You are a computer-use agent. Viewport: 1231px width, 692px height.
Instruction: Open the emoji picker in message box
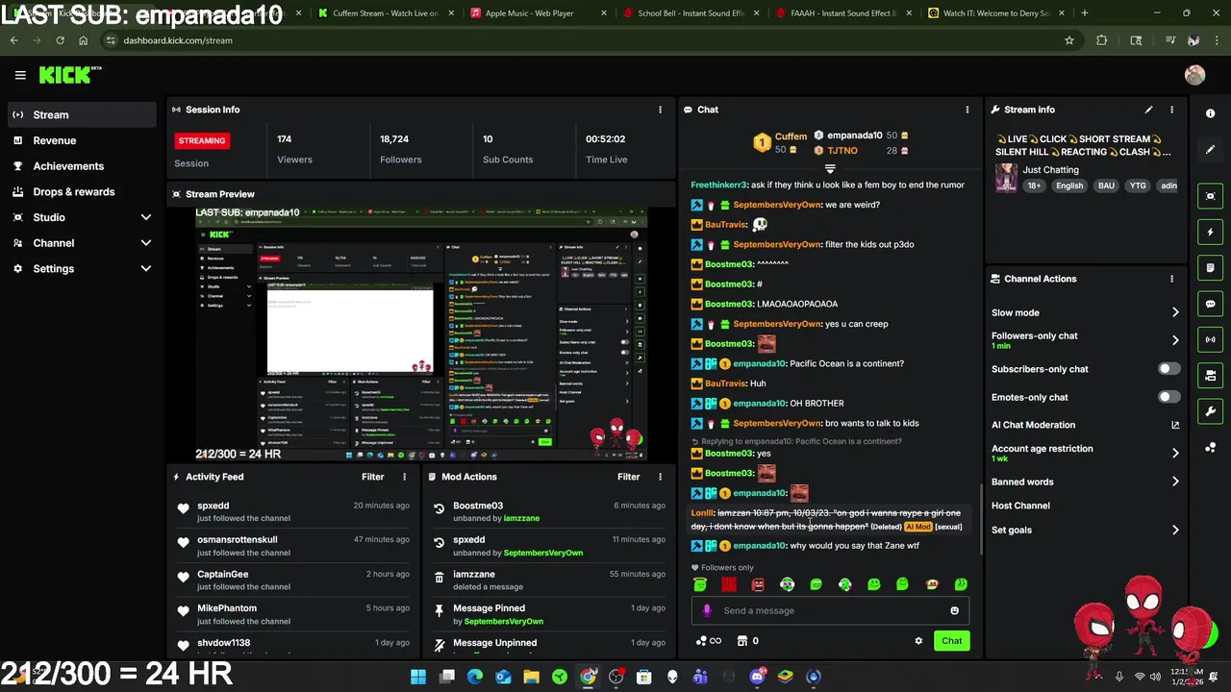(954, 610)
